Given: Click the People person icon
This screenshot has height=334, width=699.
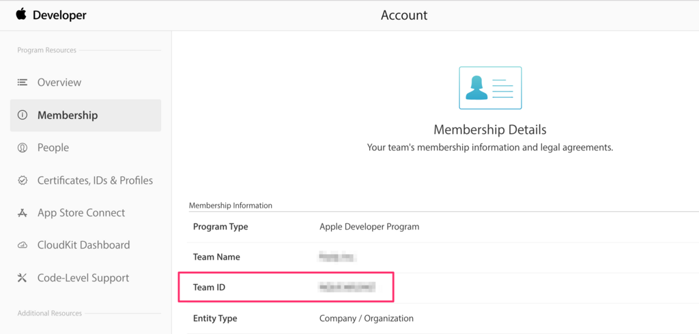Looking at the screenshot, I should [23, 148].
